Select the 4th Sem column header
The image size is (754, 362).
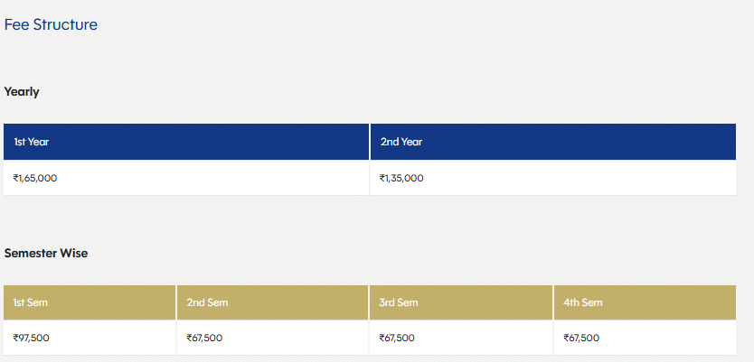tap(583, 302)
